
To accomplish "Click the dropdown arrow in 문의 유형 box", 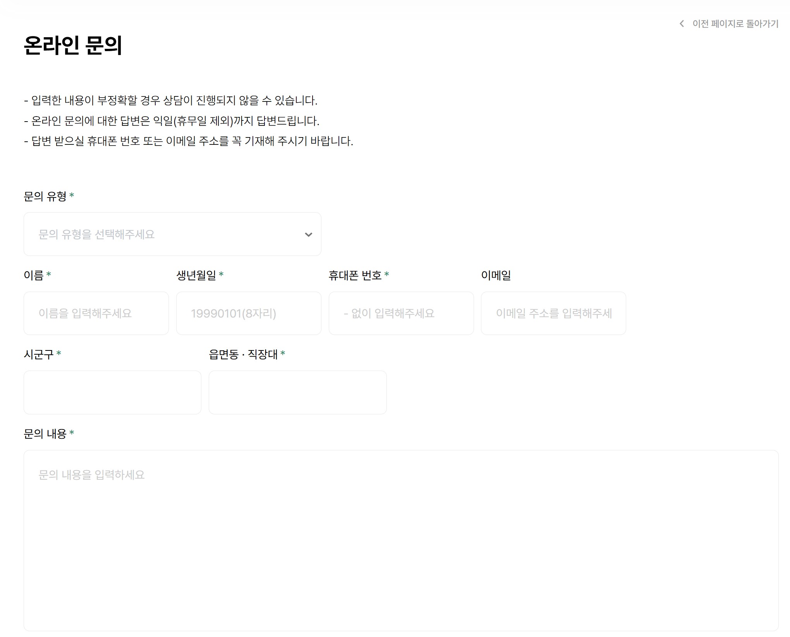I will pos(308,235).
